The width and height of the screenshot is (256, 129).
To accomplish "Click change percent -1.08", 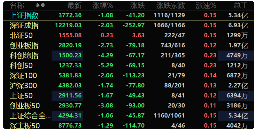I will (x=106, y=15).
